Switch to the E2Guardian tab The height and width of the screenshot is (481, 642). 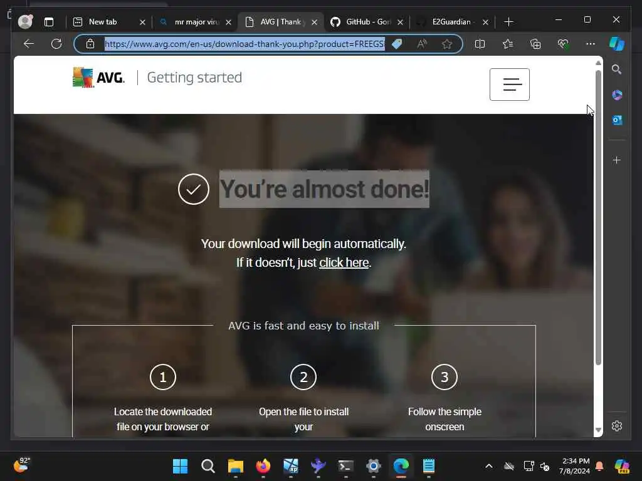click(x=451, y=22)
